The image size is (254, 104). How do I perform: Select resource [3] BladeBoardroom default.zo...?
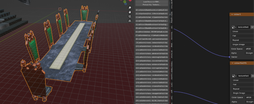(152, 21)
